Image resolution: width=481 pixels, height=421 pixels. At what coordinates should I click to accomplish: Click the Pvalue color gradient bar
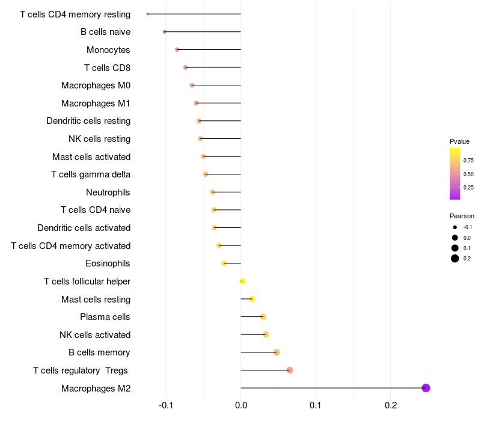pyautogui.click(x=455, y=174)
